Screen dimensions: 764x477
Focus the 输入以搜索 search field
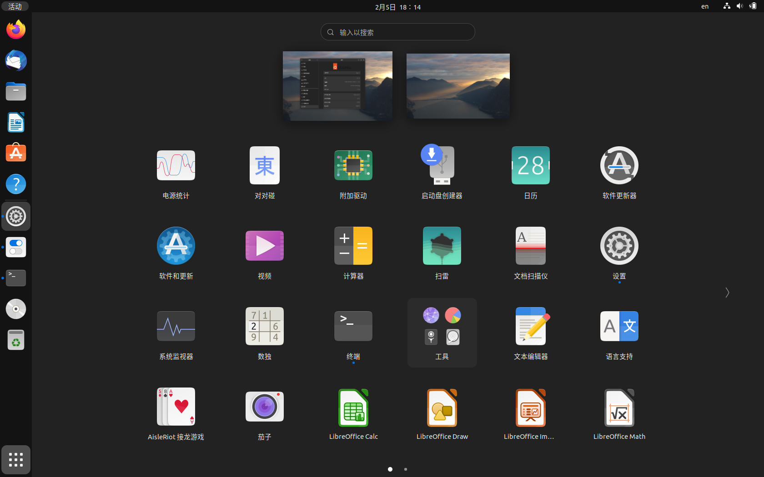398,32
